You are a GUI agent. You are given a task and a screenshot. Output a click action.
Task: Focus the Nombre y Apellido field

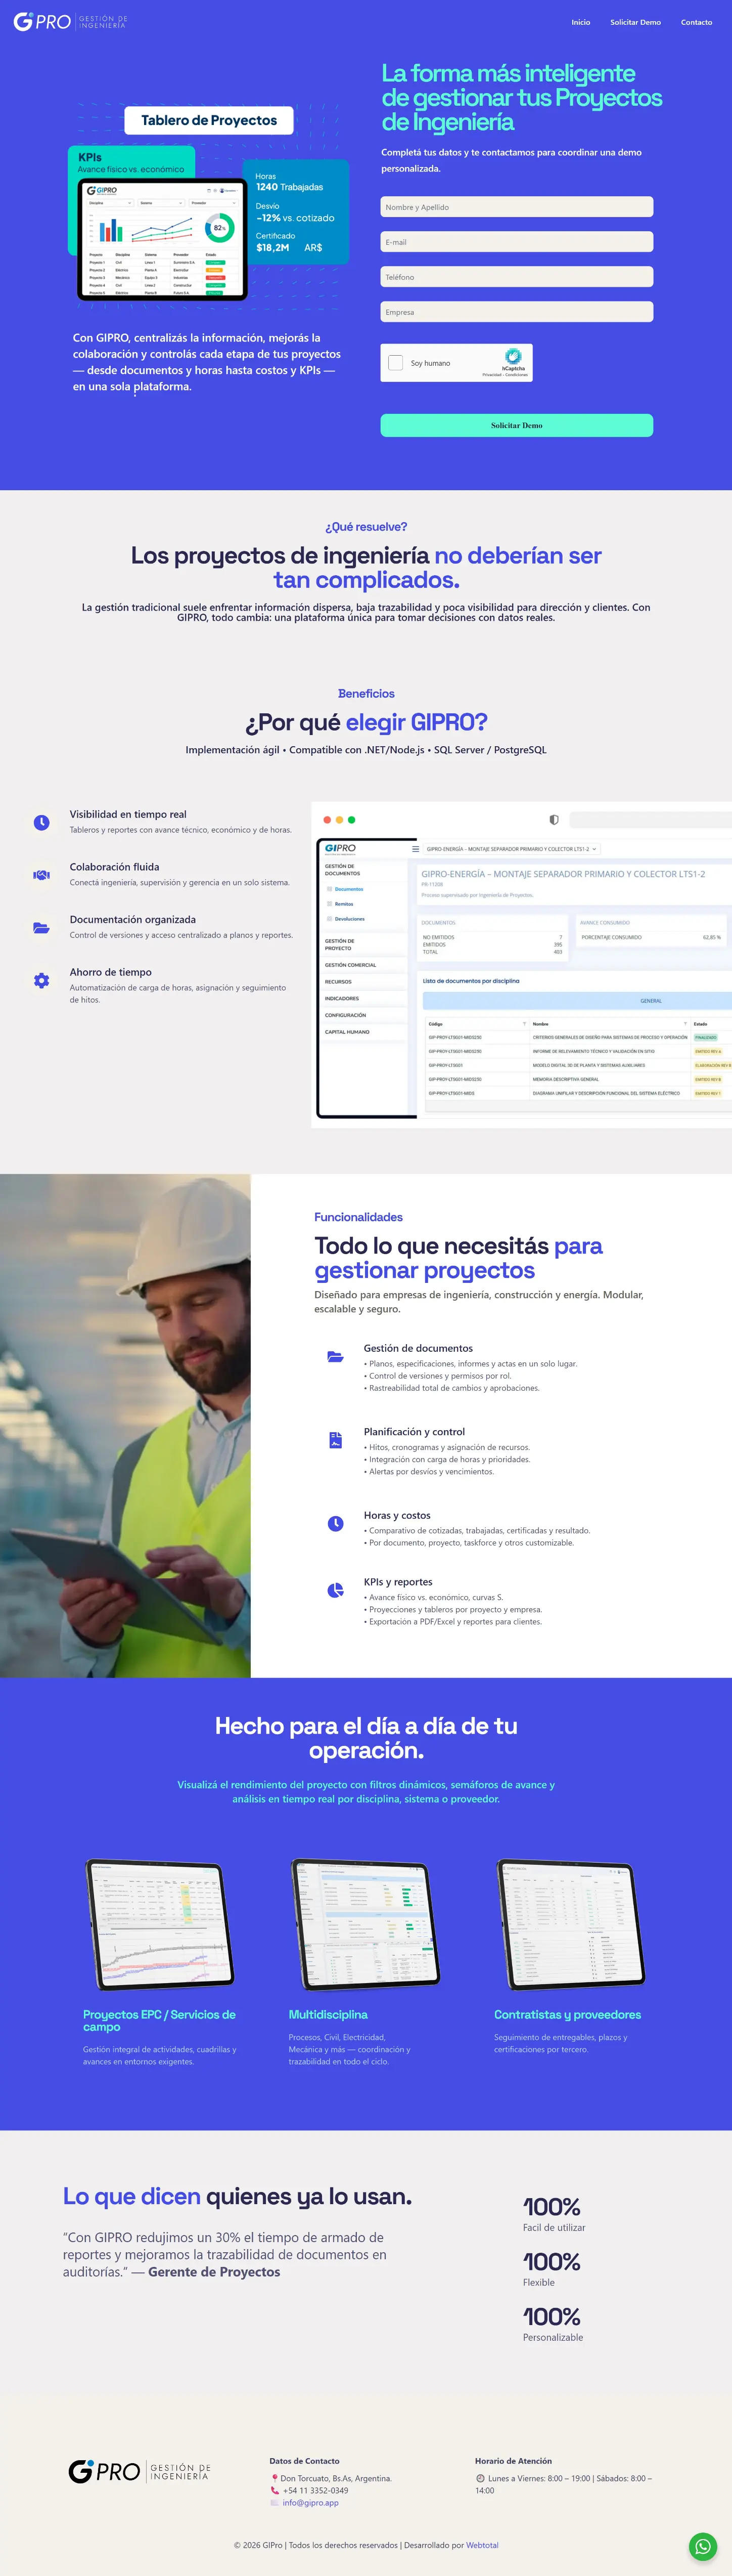(516, 207)
